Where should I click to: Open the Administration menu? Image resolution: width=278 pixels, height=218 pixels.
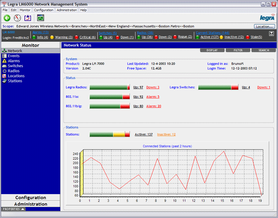coord(67,10)
